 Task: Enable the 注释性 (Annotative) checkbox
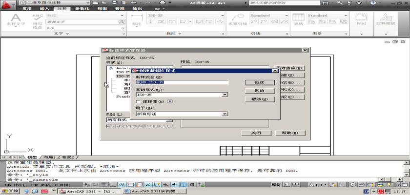tap(139, 101)
